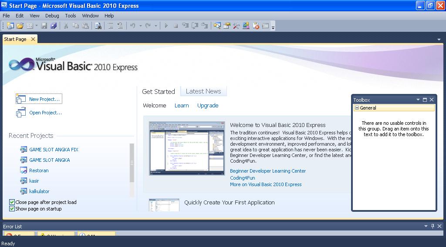Click the Stop Debugging square icon
This screenshot has width=446, height=247.
click(176, 26)
